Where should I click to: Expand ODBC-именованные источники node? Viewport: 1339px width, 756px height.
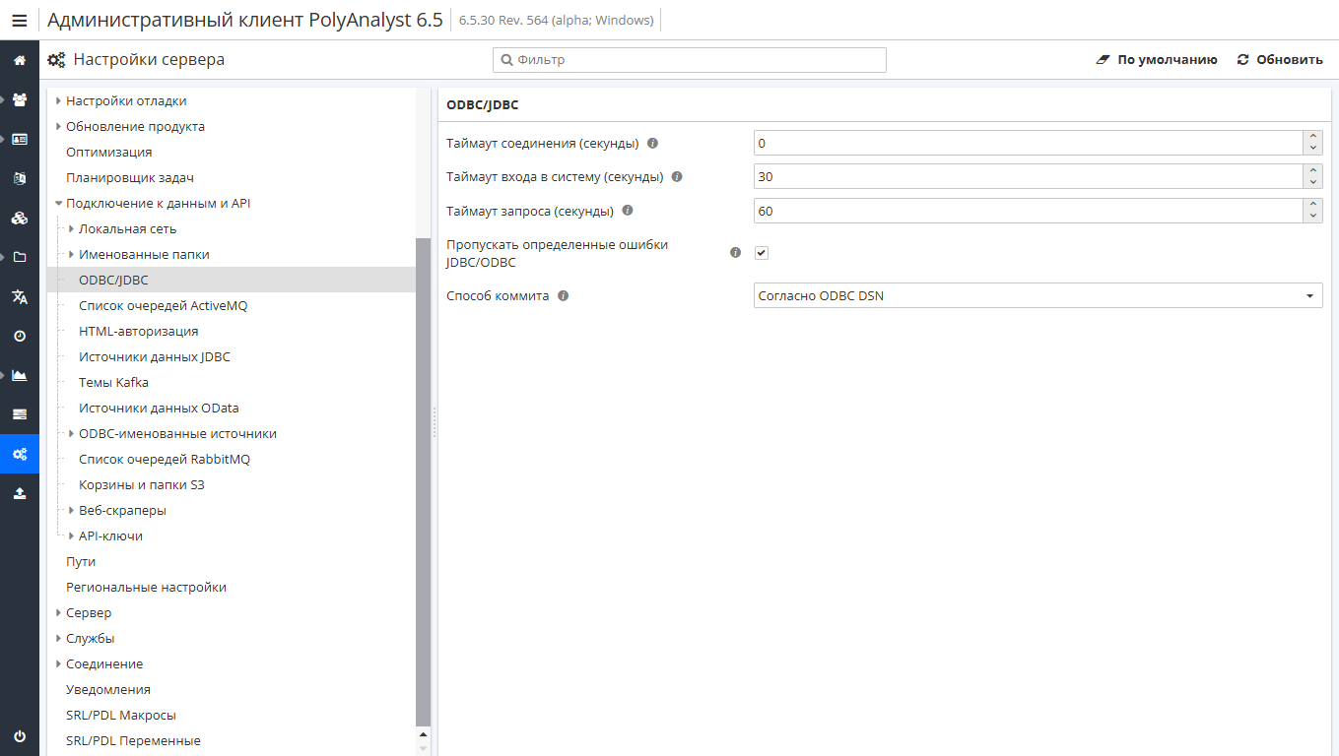coord(72,433)
